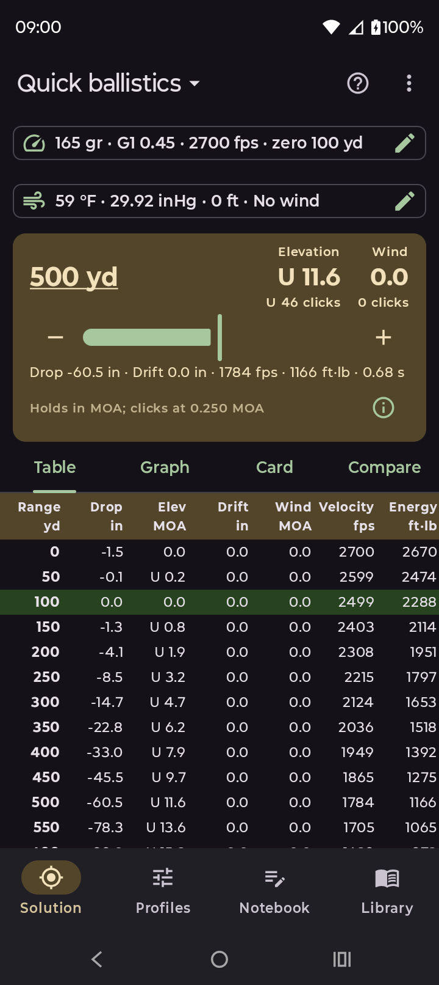Open the Notebook bottom navigation tab
The height and width of the screenshot is (985, 439).
pos(274,888)
